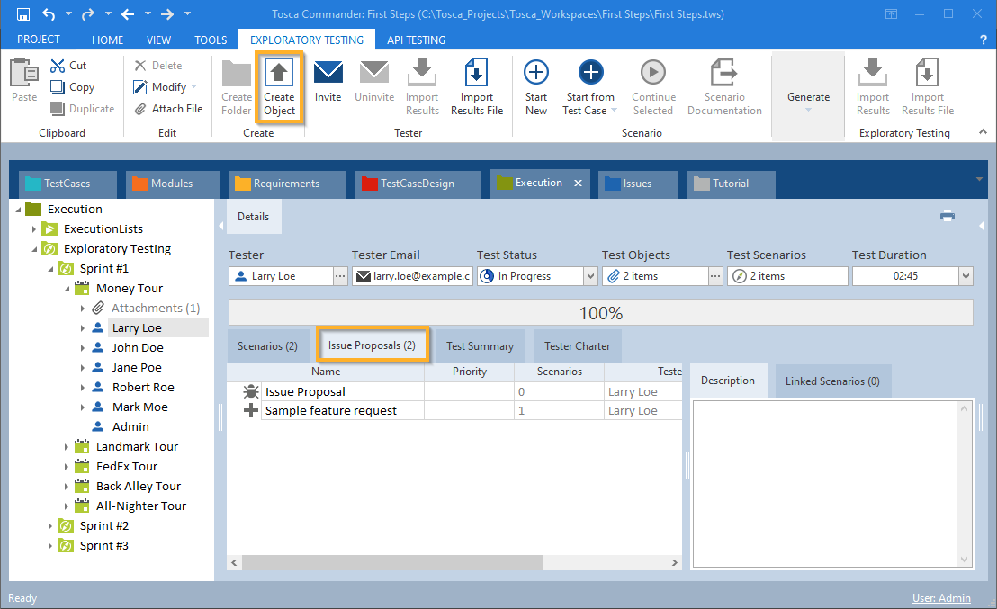Click the Cut scissors icon
The image size is (997, 609).
tap(58, 66)
